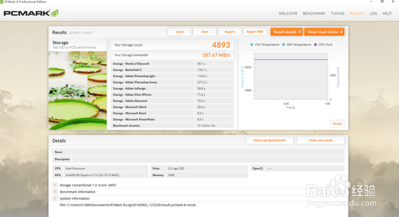Screen dimensions: 399x217
Task: Click the arrow icon on View result online
Action: 341,32
